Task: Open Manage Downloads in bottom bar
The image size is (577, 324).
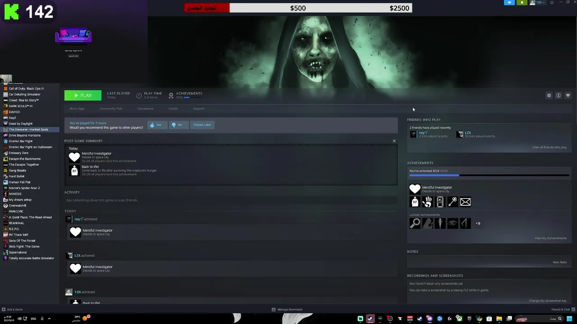Action: (287, 310)
